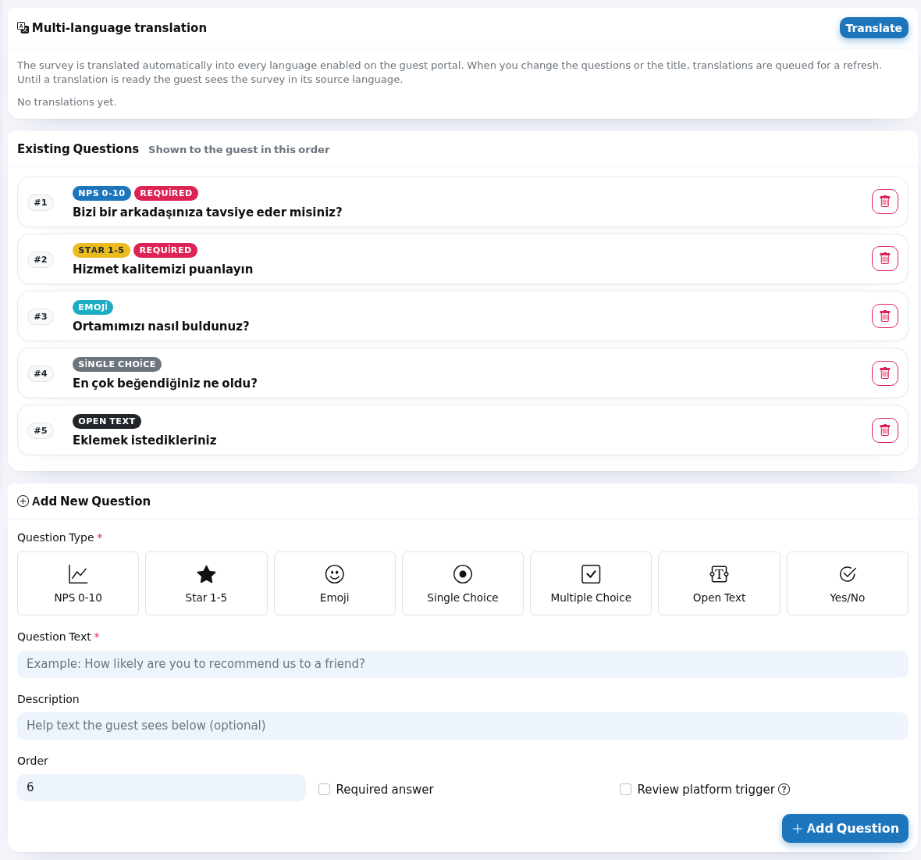
Task: Select Open Text question type
Action: 719,583
